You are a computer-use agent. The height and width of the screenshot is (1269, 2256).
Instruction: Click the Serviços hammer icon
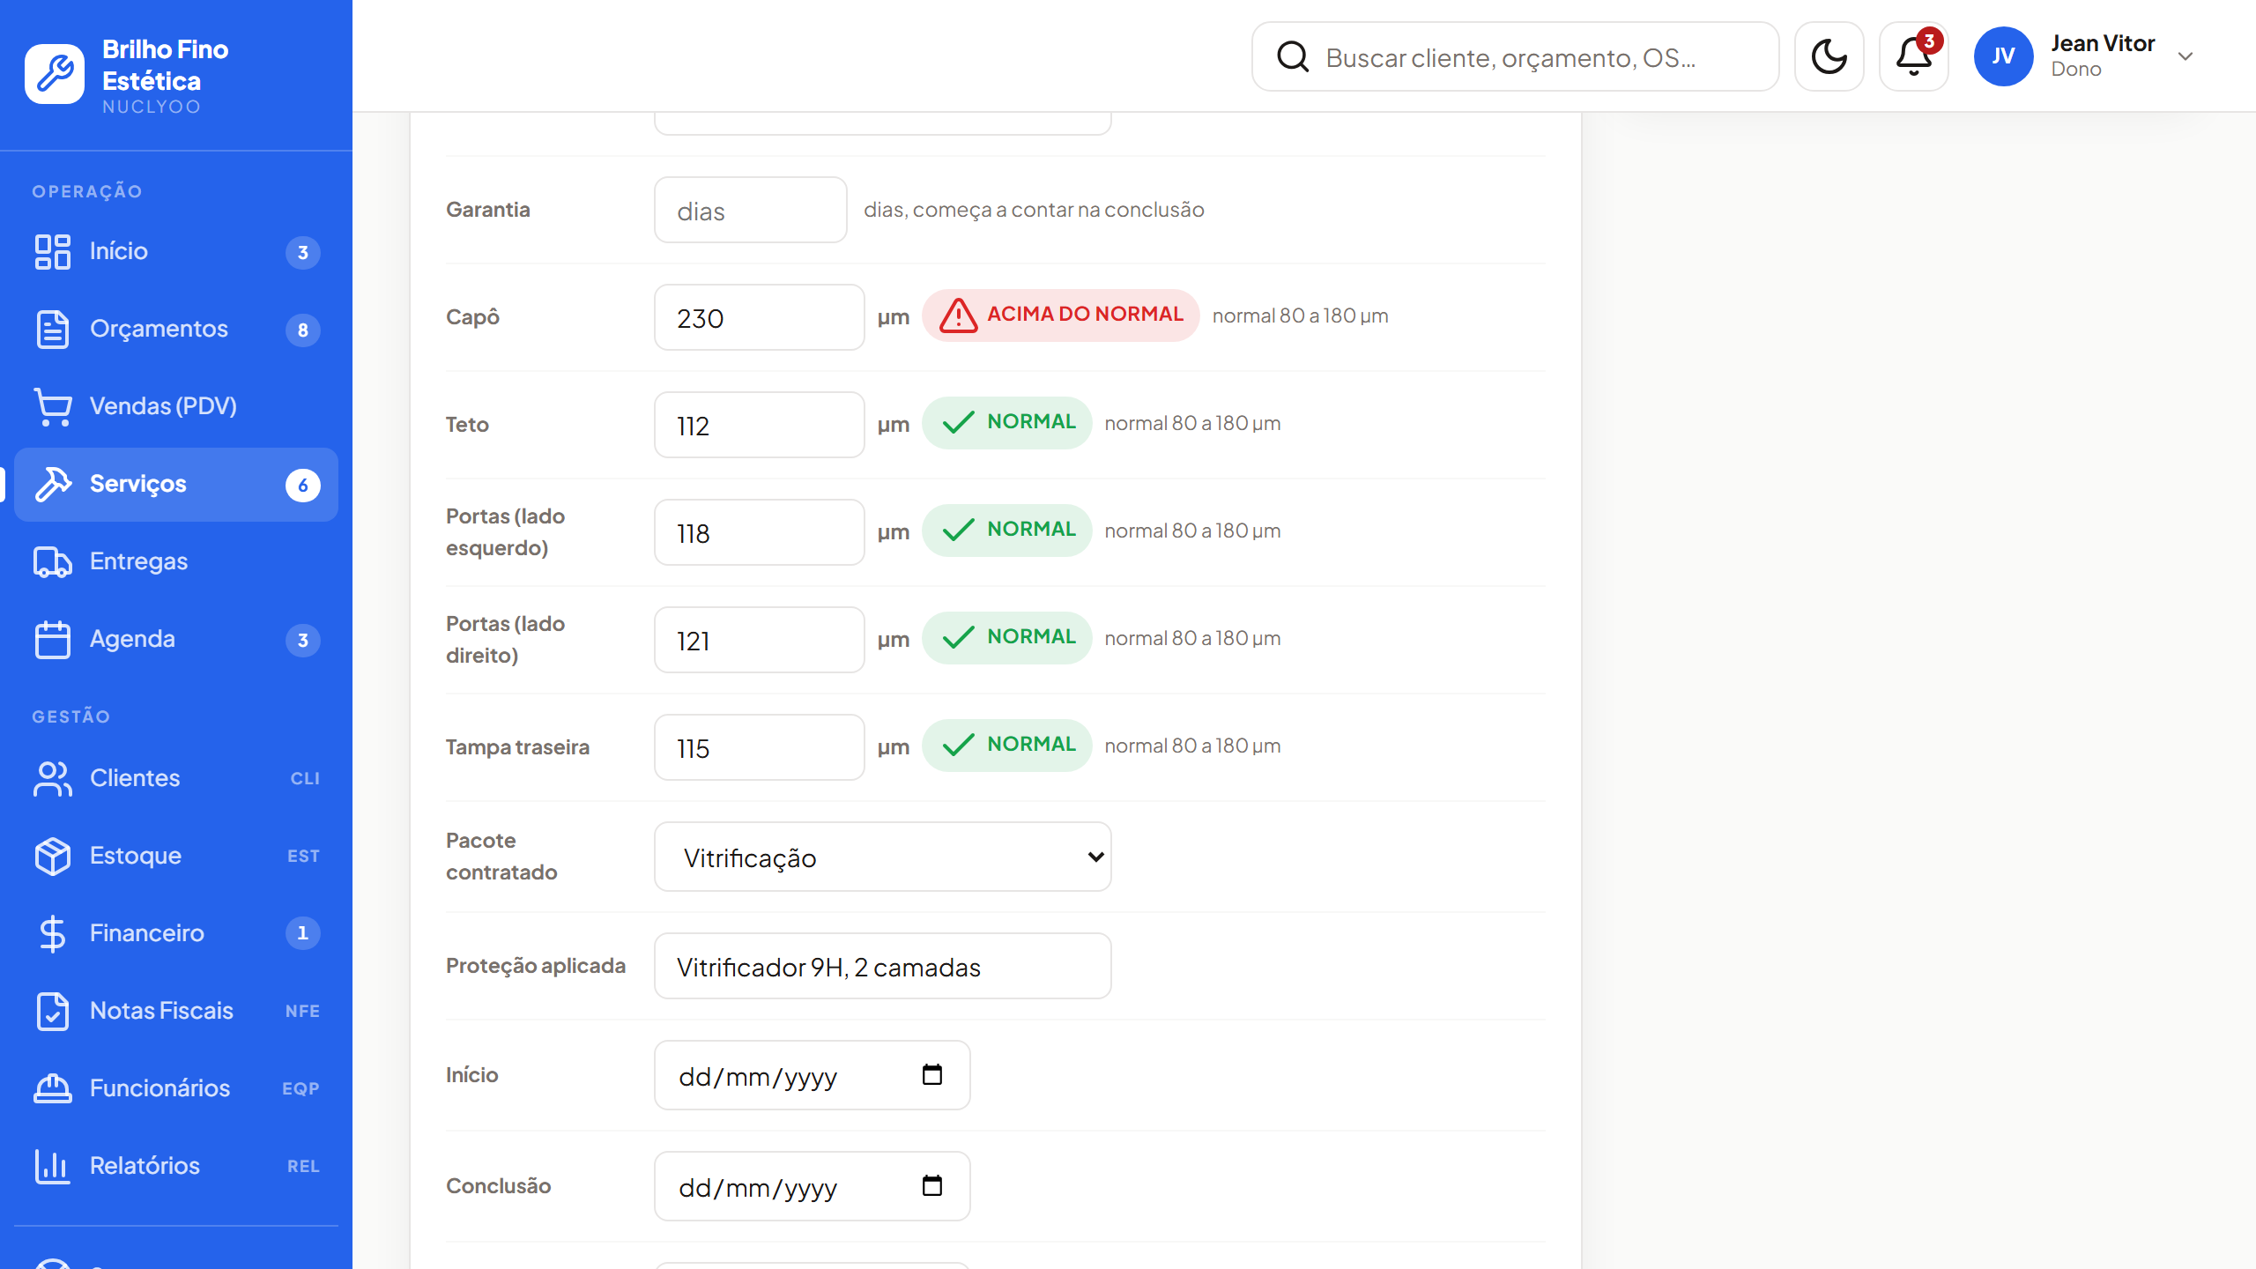tap(53, 485)
